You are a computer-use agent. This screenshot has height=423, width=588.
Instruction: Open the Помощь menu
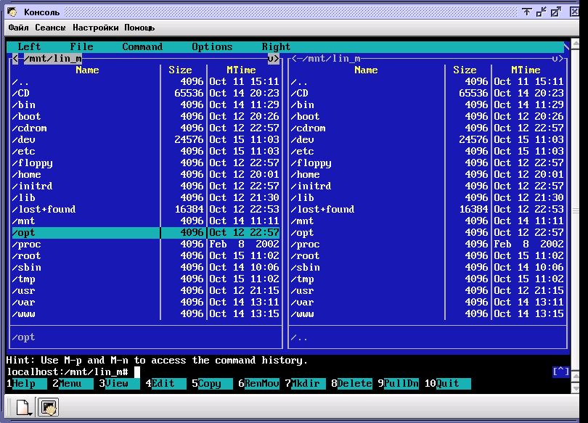(x=139, y=28)
